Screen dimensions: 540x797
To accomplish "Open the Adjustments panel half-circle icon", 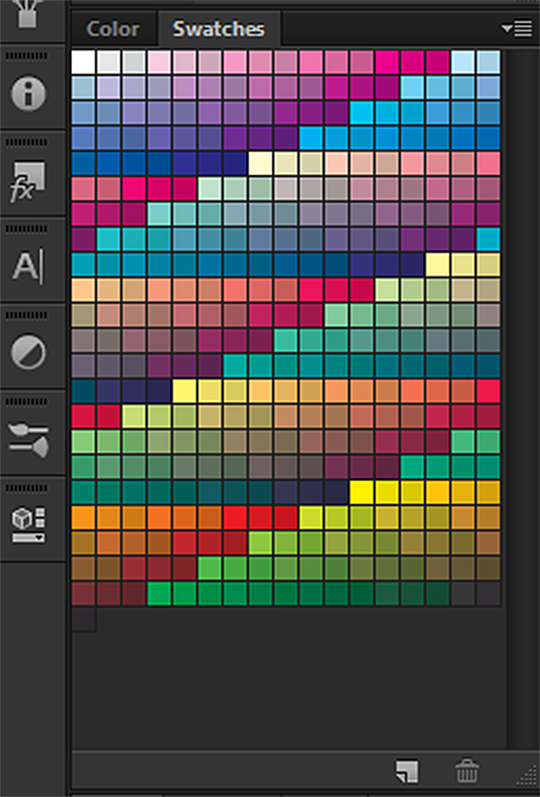I will click(31, 353).
